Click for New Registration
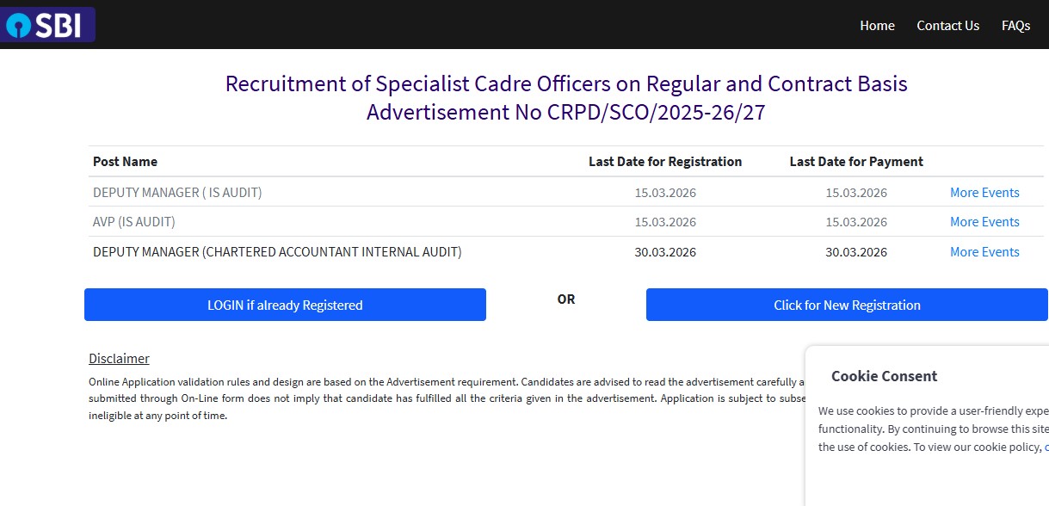The image size is (1049, 506). click(847, 305)
